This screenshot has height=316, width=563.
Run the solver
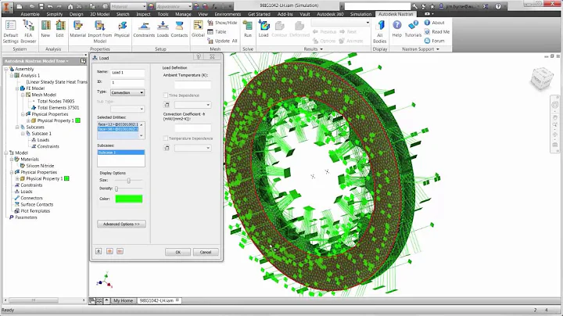(248, 29)
